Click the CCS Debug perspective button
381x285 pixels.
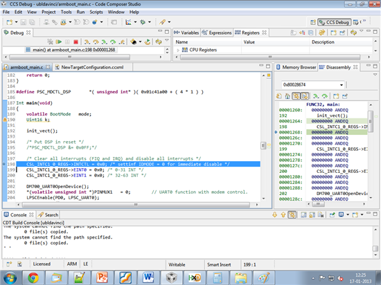[335, 22]
